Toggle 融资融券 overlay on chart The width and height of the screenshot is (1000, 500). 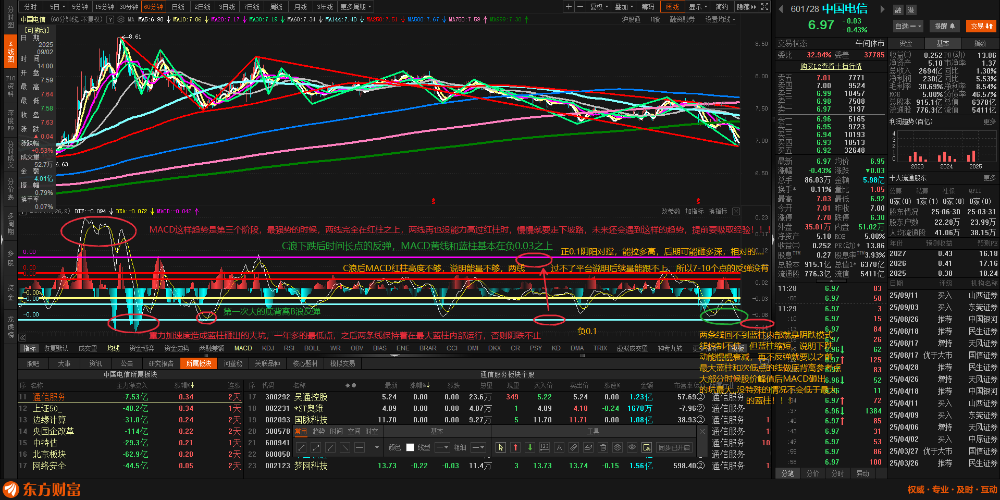pos(682,19)
